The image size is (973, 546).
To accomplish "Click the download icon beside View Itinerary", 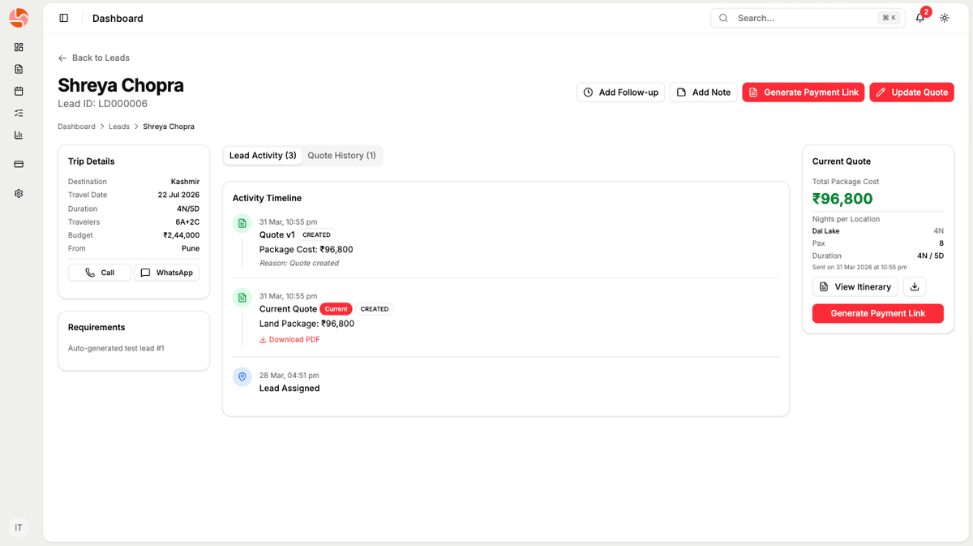I will 915,286.
